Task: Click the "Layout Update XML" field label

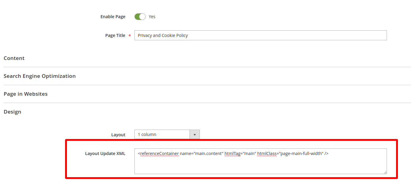Action: click(105, 154)
